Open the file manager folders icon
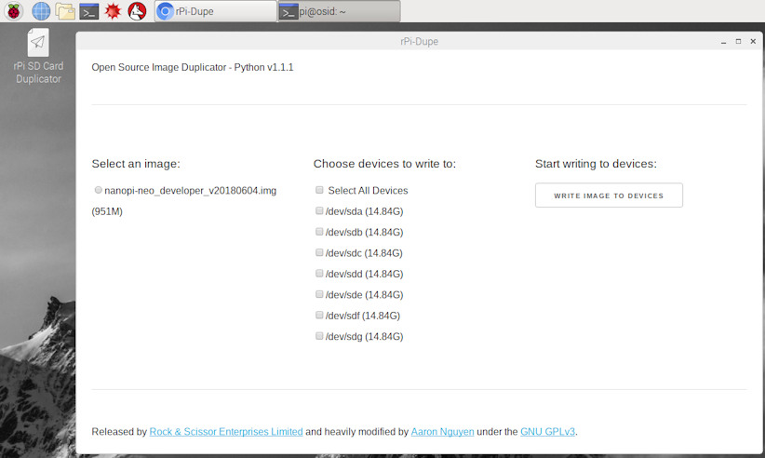 point(65,11)
